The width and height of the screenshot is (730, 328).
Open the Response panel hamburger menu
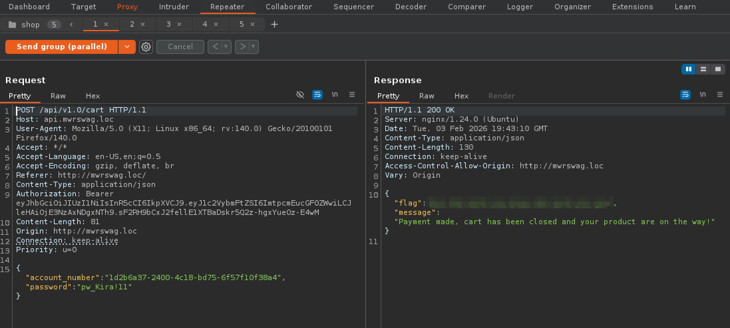720,95
